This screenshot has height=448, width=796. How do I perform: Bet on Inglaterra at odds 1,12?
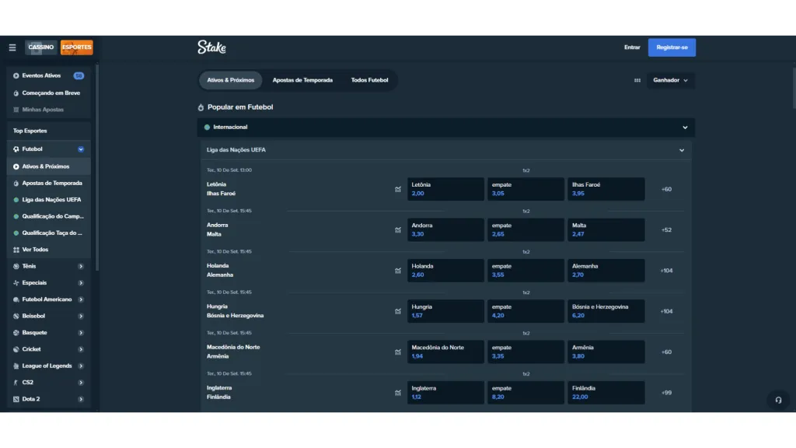445,393
